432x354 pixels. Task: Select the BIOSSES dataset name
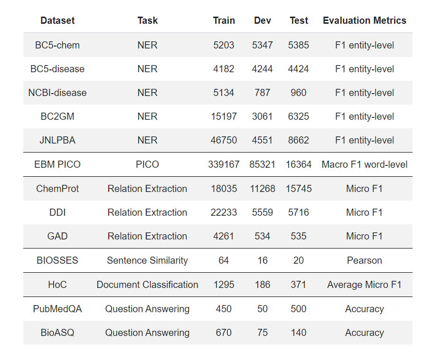click(x=57, y=260)
